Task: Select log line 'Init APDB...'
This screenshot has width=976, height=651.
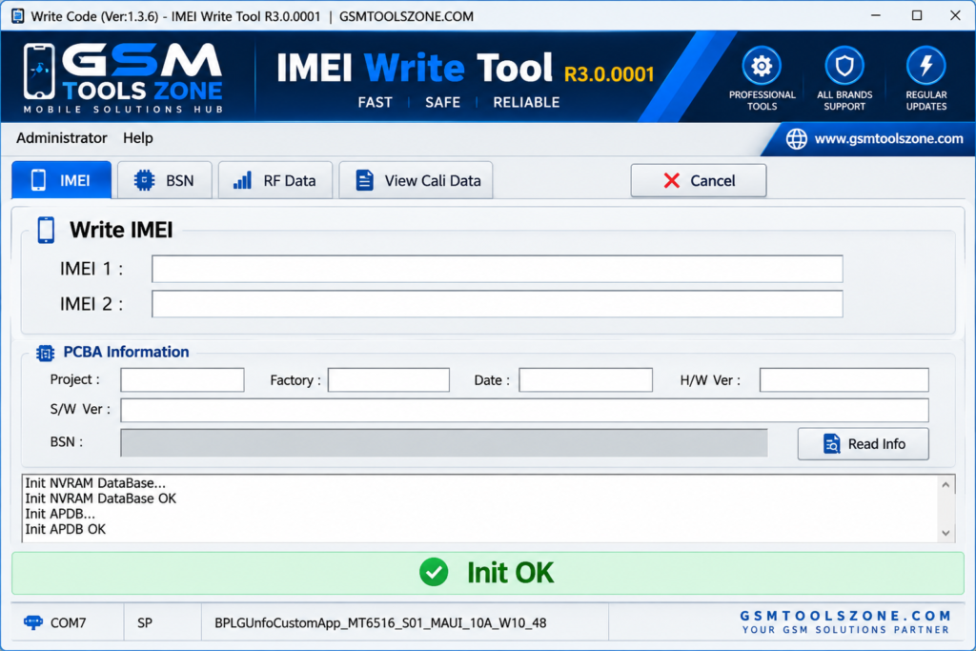Action: tap(60, 514)
